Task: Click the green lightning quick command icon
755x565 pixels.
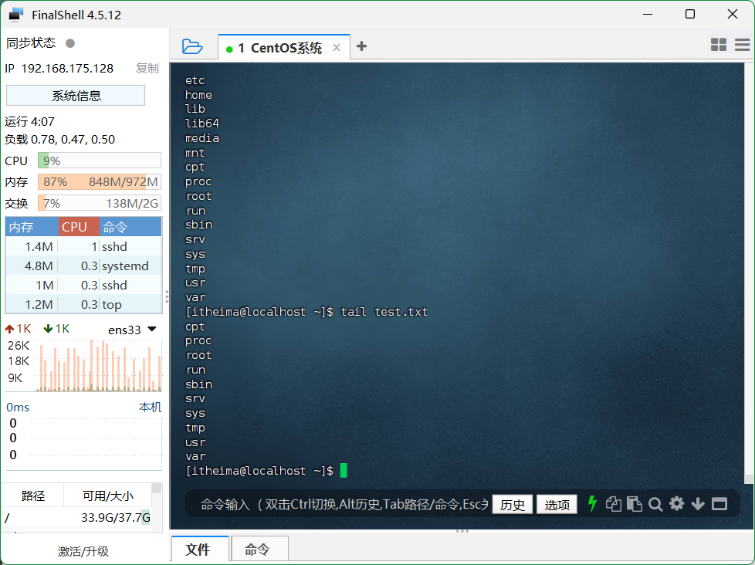Action: 593,504
